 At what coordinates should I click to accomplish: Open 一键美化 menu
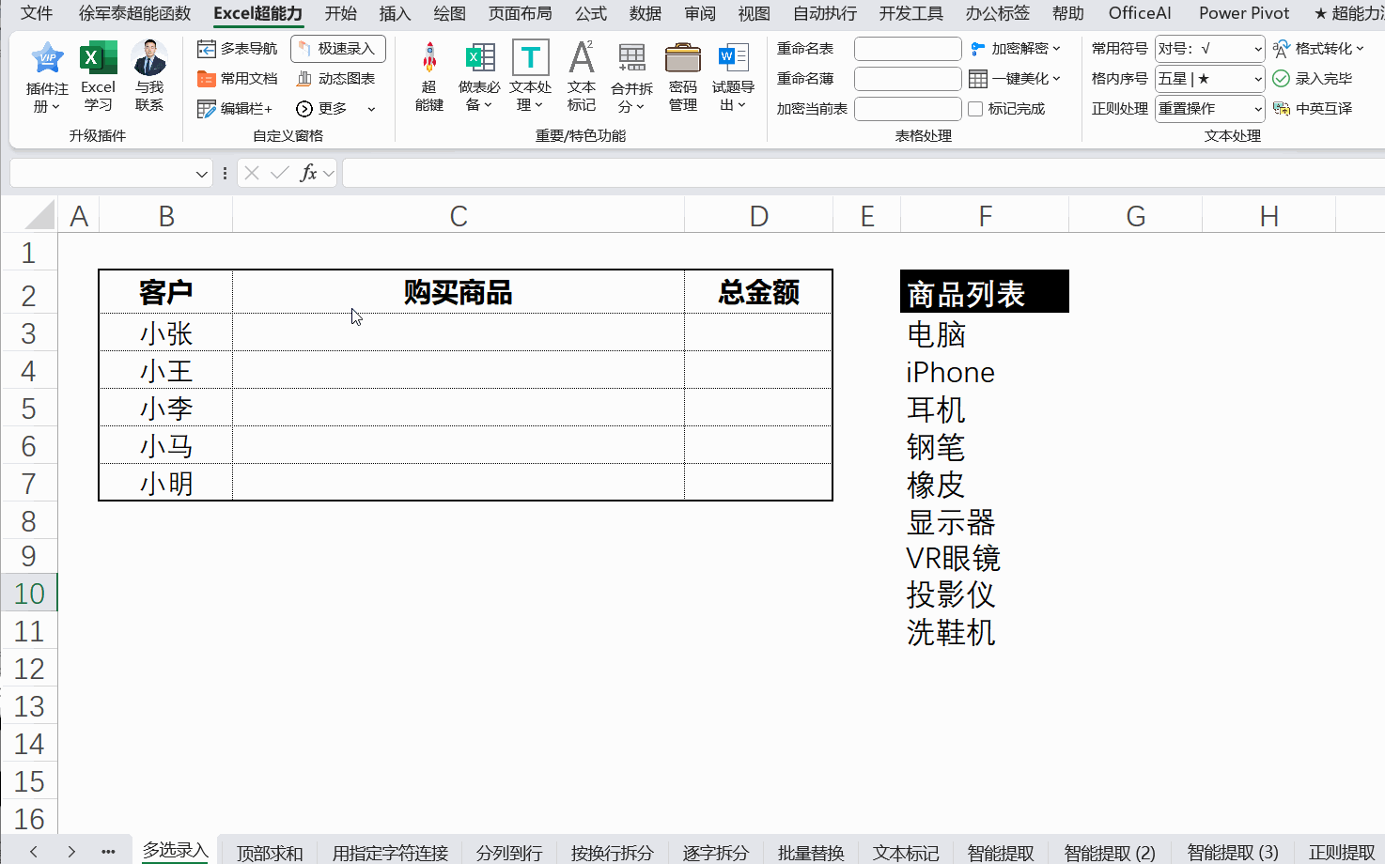(x=1015, y=79)
